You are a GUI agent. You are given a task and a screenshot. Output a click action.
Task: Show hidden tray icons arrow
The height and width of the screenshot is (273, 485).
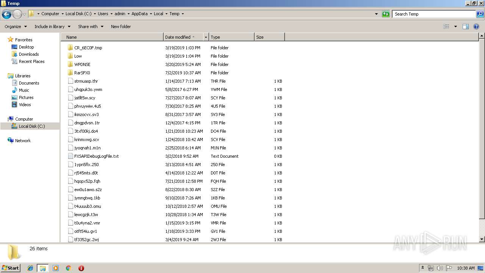point(422,268)
